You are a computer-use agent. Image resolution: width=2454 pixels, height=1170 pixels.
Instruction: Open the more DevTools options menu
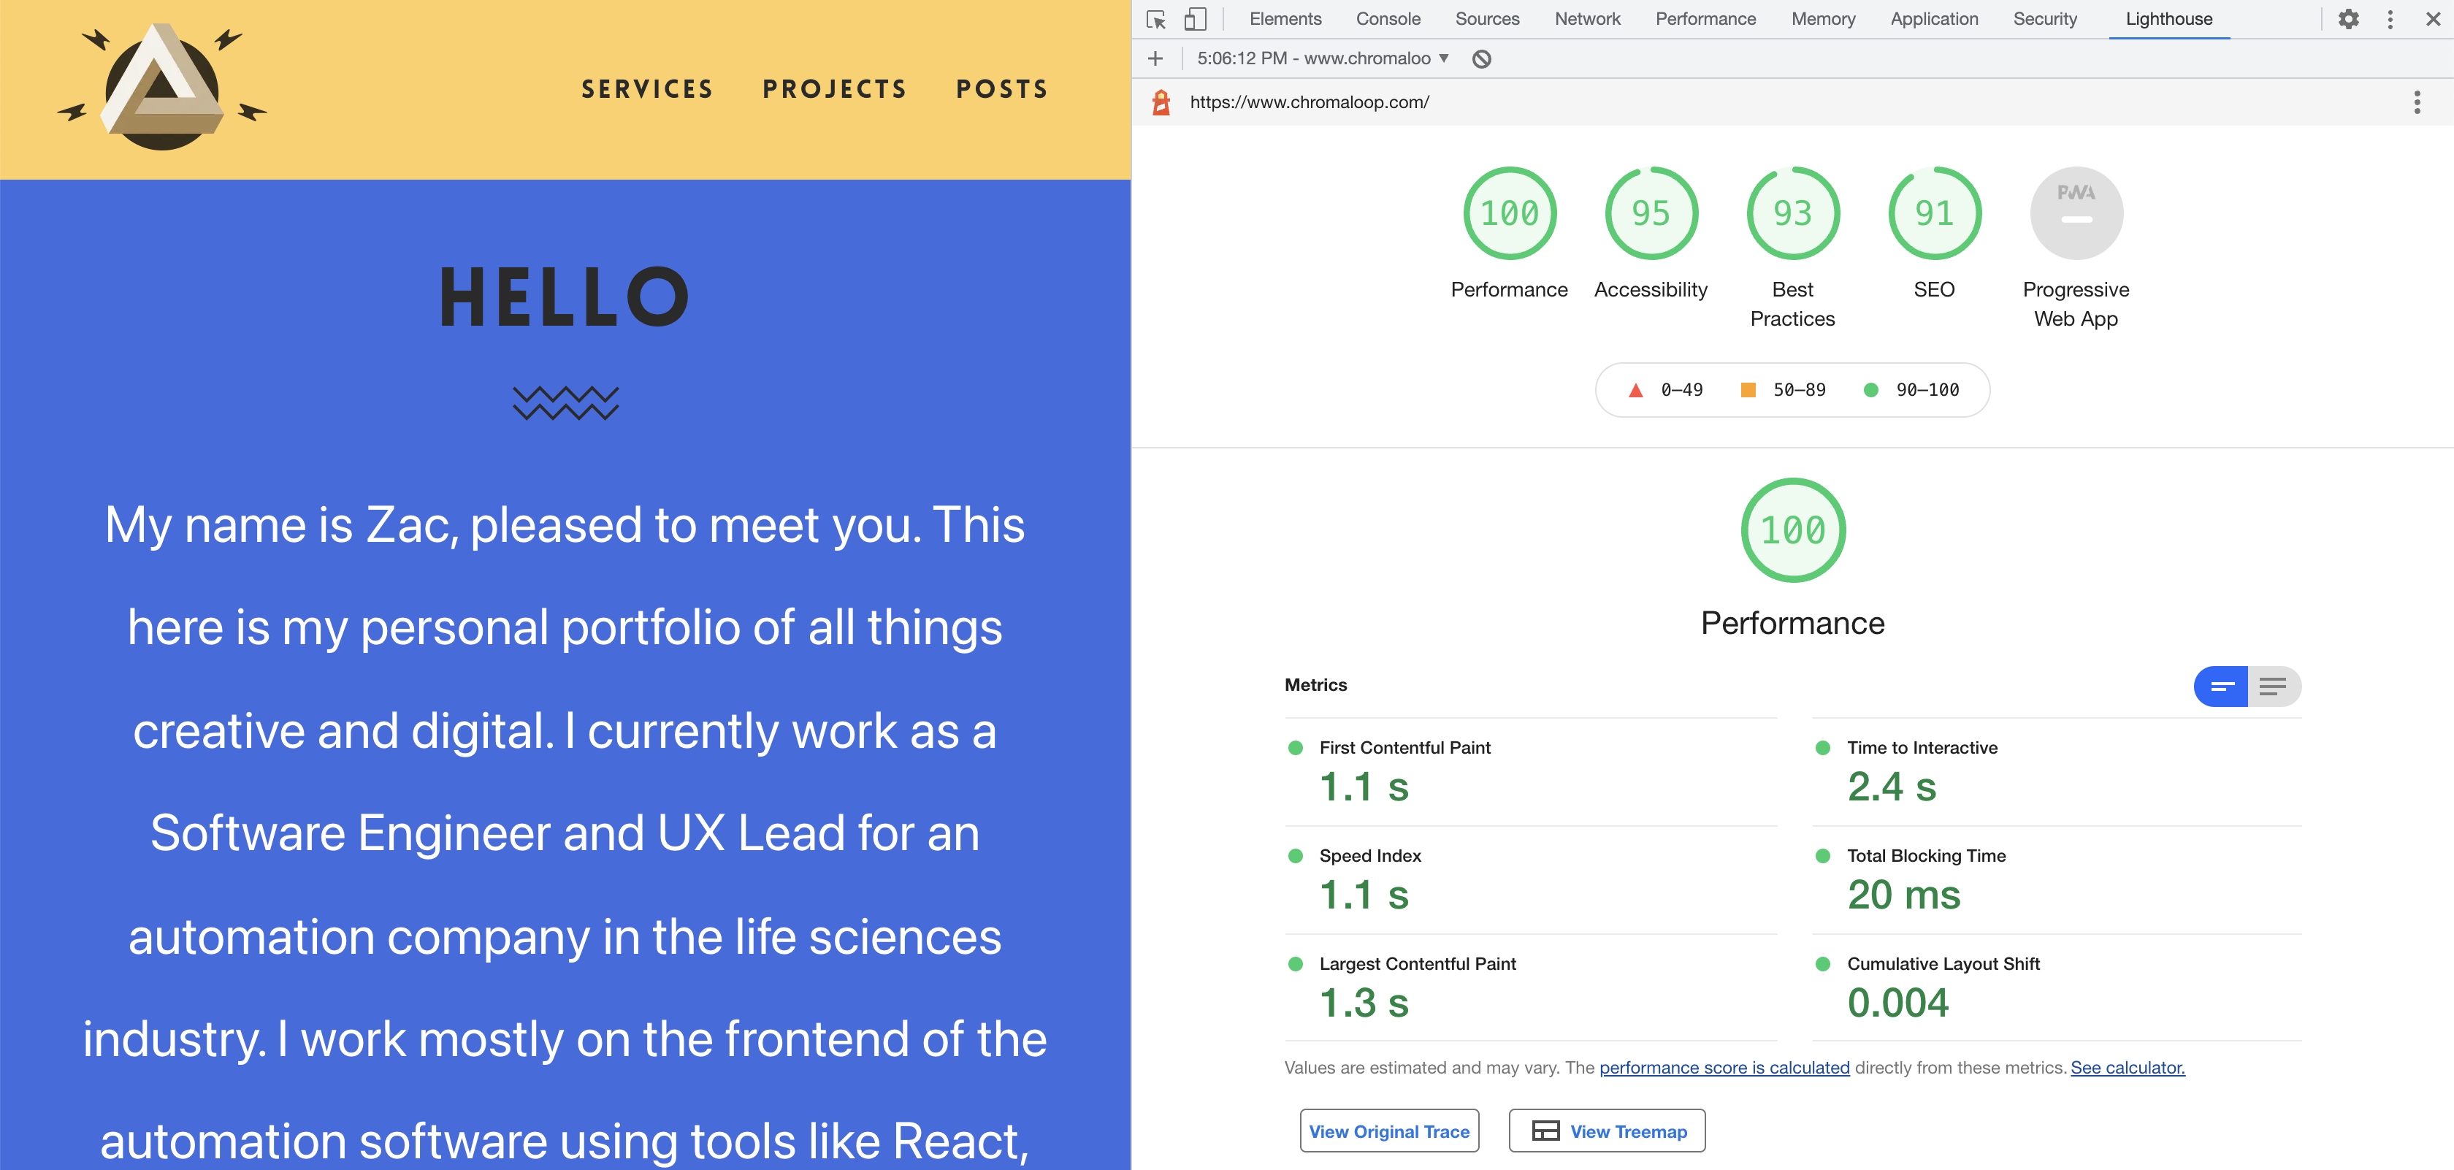[2389, 19]
